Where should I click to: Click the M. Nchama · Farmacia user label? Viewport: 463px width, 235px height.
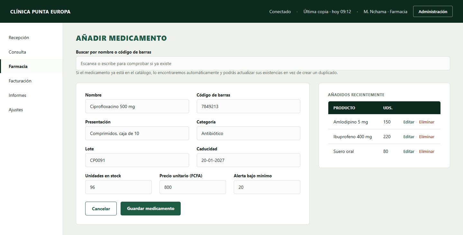tap(385, 12)
